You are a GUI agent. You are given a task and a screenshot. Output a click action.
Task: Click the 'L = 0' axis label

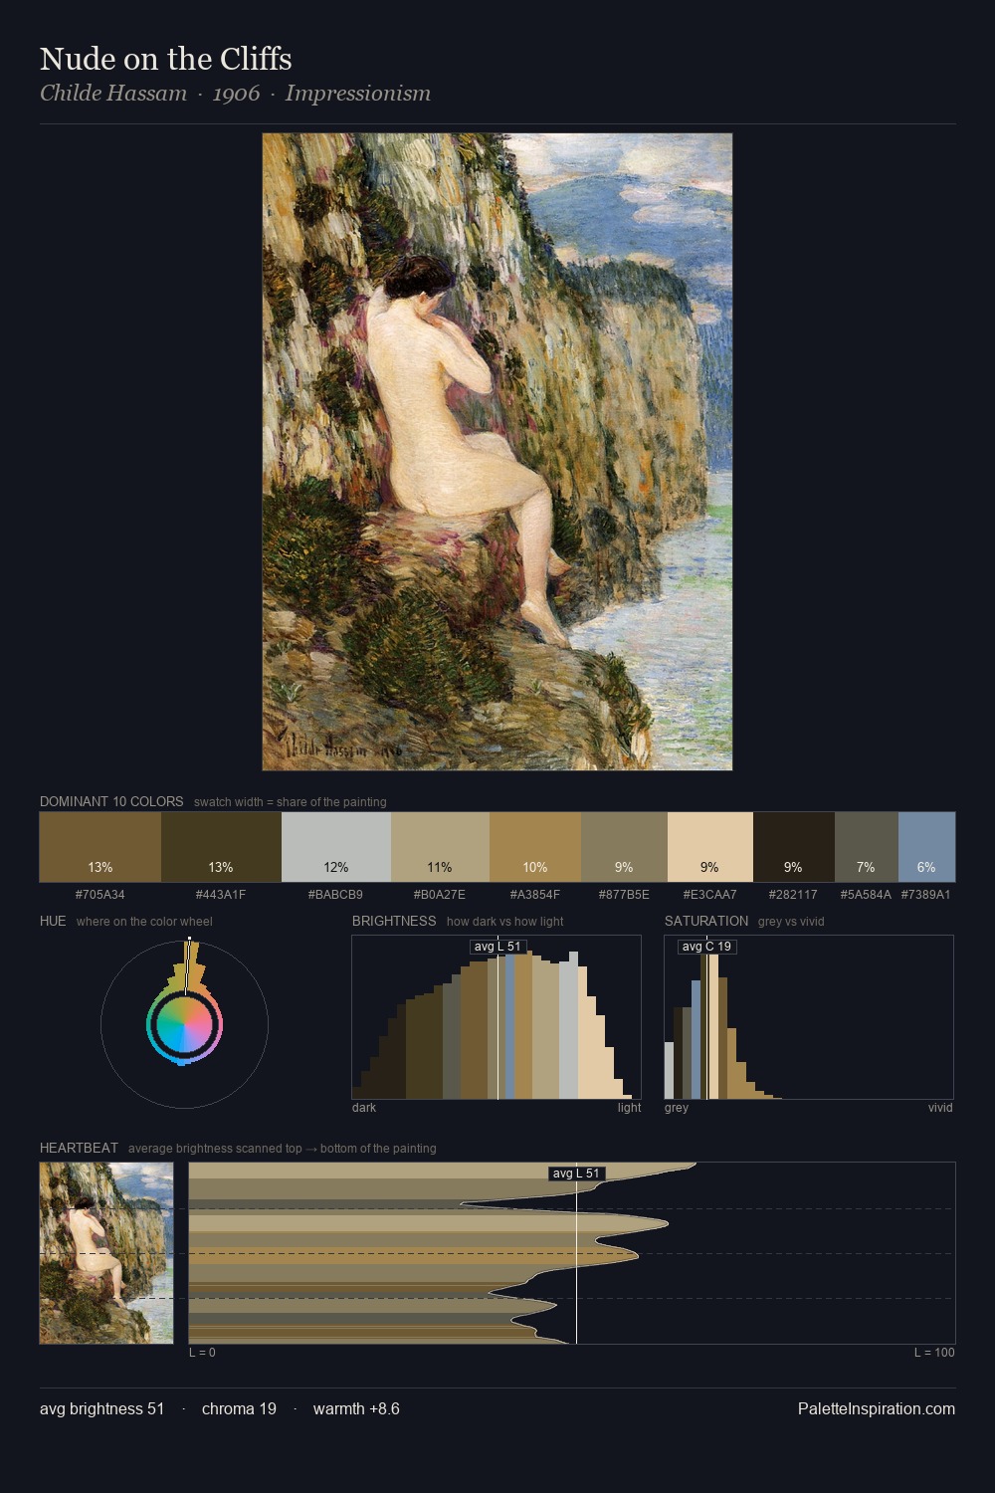point(202,1353)
